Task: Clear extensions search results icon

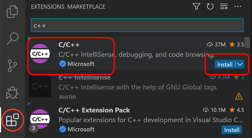Action: pos(224,7)
